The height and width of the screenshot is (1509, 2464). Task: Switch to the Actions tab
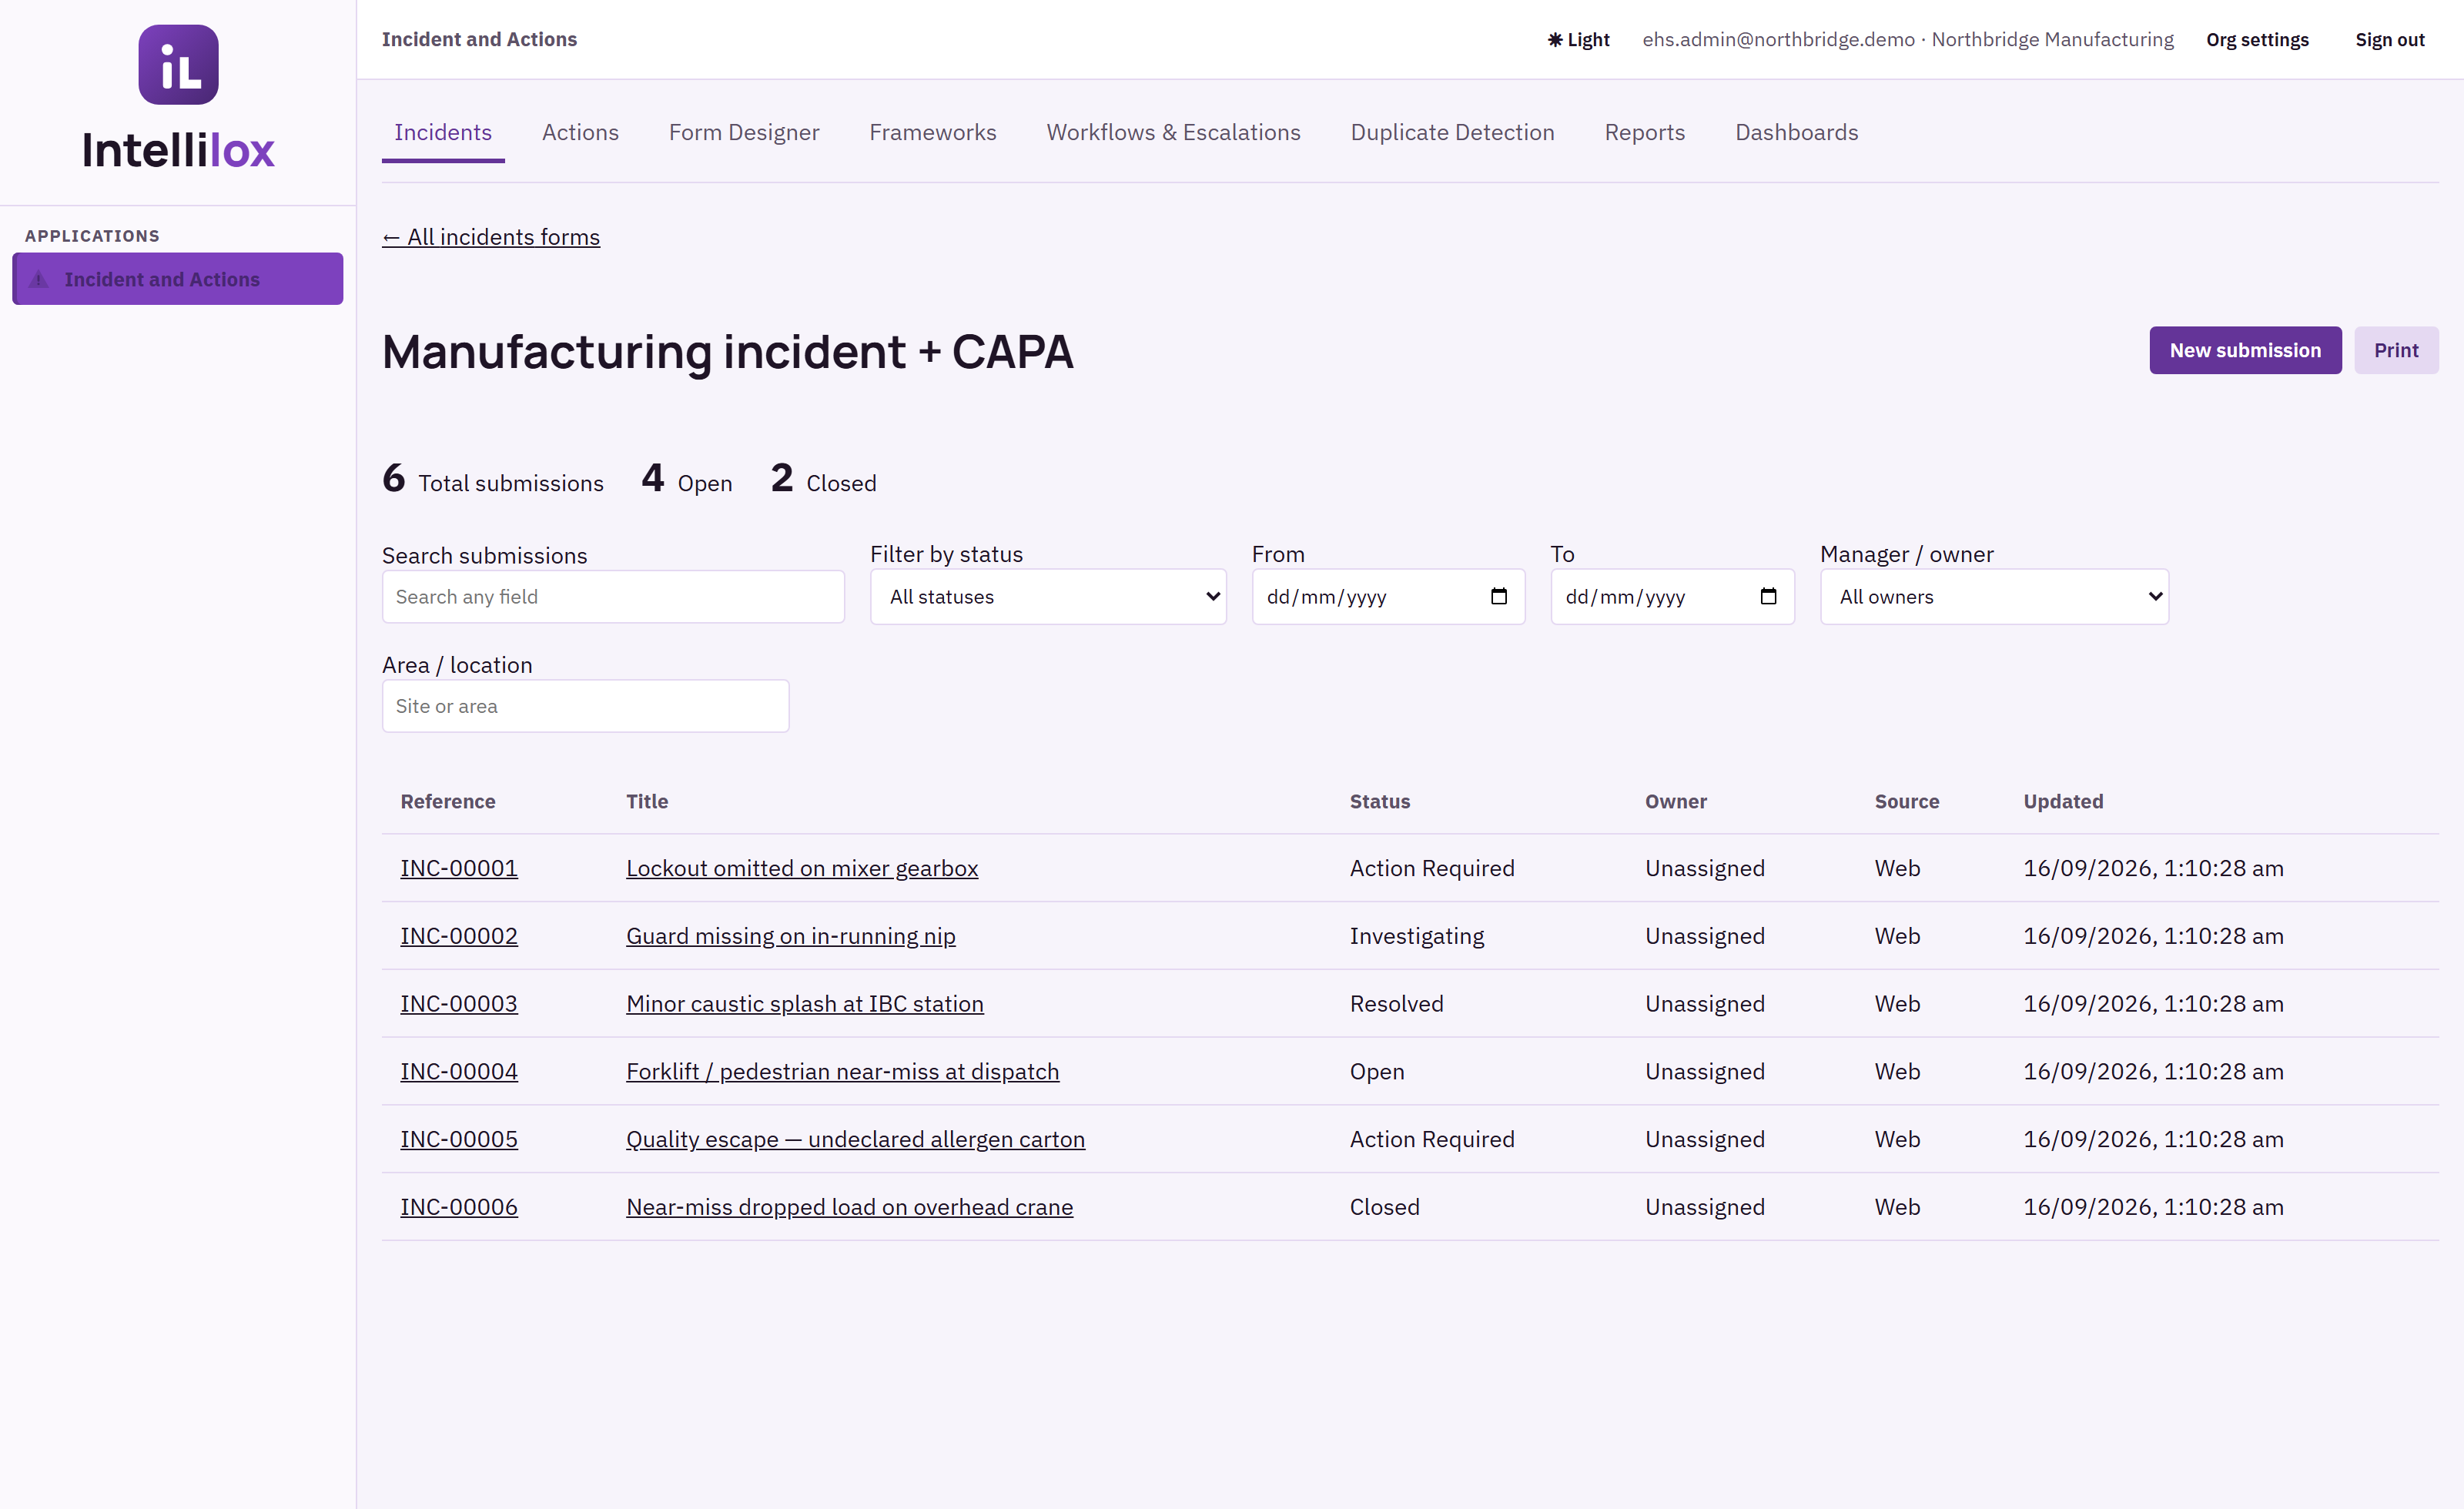(580, 133)
